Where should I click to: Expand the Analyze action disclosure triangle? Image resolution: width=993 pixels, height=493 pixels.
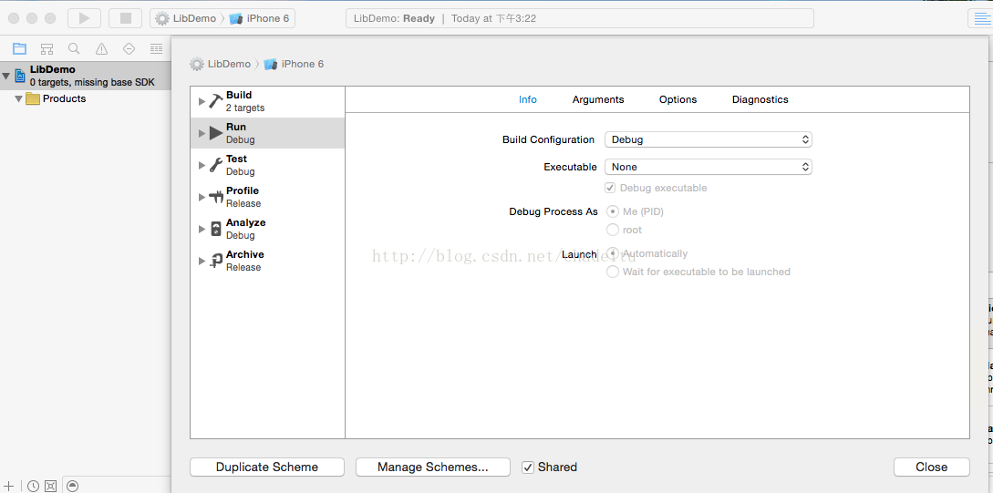tap(202, 229)
